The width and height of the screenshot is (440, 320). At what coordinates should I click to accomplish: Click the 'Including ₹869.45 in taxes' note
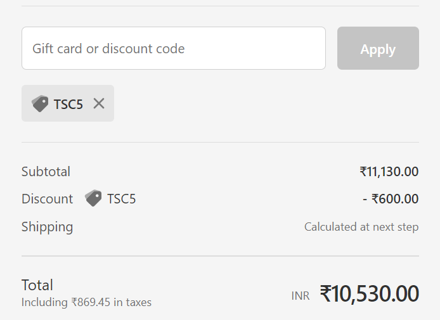click(86, 302)
